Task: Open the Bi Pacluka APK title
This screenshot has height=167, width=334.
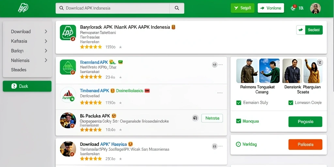Action: [95, 116]
